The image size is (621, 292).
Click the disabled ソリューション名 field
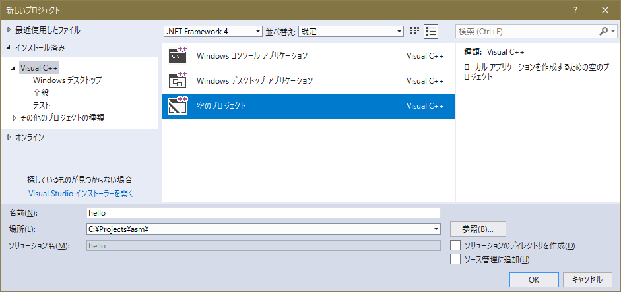coord(263,246)
